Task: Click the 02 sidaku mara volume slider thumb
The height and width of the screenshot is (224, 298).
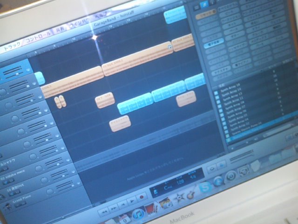Action: pyautogui.click(x=58, y=164)
